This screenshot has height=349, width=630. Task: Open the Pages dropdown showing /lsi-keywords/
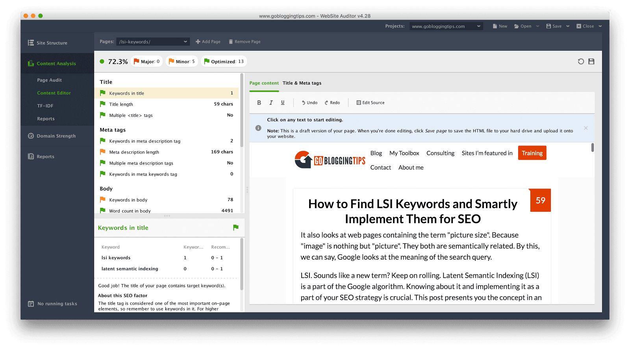(x=153, y=42)
